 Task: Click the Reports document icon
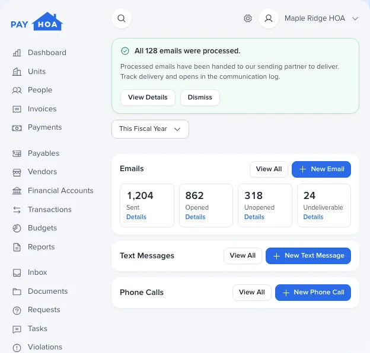(x=17, y=247)
